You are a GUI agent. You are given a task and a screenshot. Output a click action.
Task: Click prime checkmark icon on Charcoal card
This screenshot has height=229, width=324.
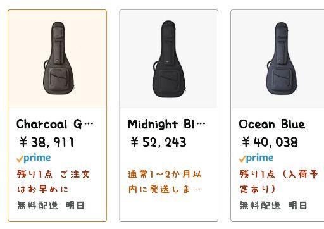pyautogui.click(x=20, y=159)
